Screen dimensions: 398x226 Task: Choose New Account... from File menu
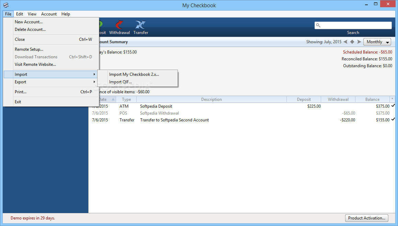tap(51, 22)
